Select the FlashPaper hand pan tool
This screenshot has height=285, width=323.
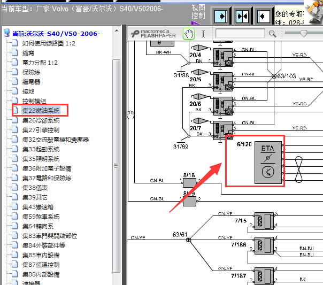point(188,34)
